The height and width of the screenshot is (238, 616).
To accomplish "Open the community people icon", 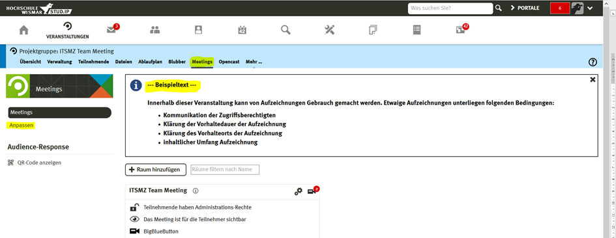I will coord(155,30).
